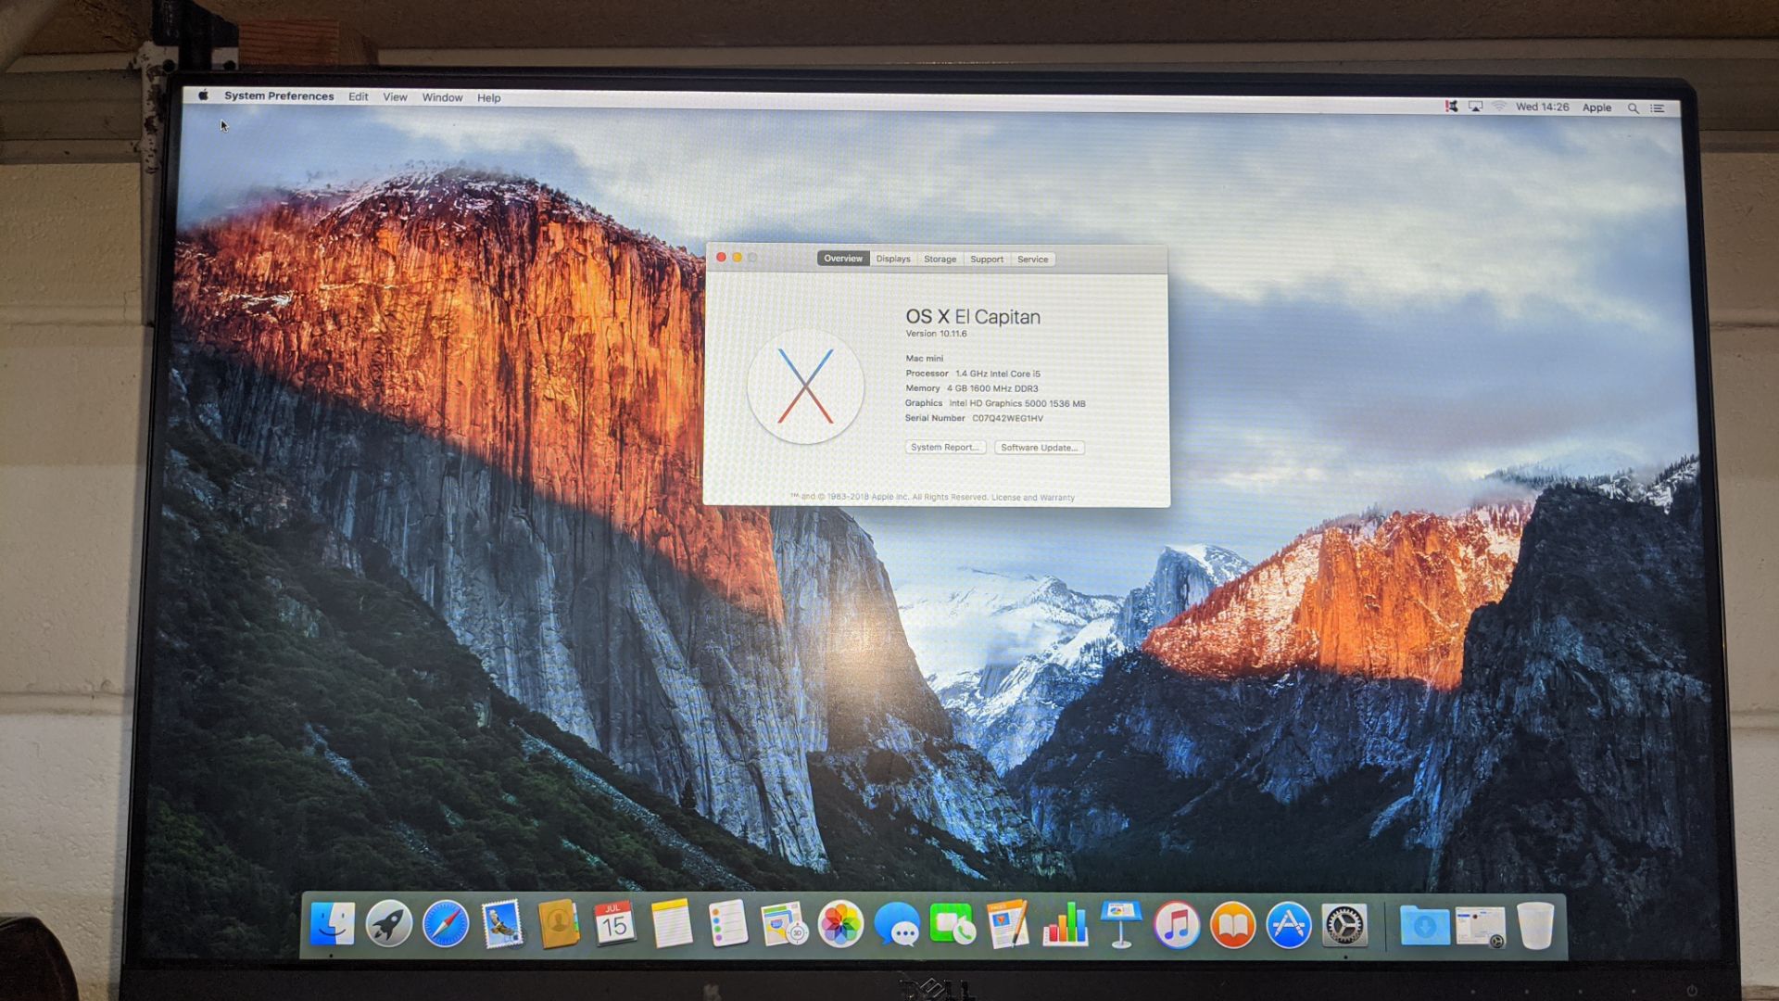Open Contacts book icon in Dock
The width and height of the screenshot is (1779, 1001).
point(558,924)
